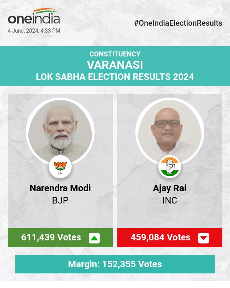Image resolution: width=230 pixels, height=288 pixels.
Task: Click the OneIndia logo
Action: 34,18
